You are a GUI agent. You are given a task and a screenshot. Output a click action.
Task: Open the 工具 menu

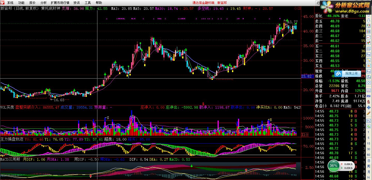coord(88,3)
